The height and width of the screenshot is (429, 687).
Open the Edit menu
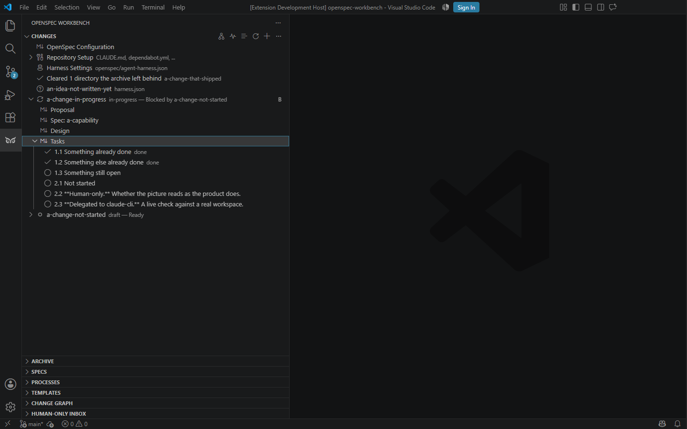(42, 7)
